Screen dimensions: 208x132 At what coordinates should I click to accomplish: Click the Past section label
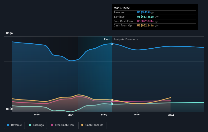pos(107,40)
